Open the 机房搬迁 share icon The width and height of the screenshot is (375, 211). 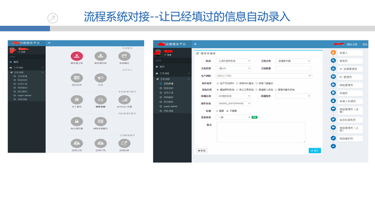(124, 56)
